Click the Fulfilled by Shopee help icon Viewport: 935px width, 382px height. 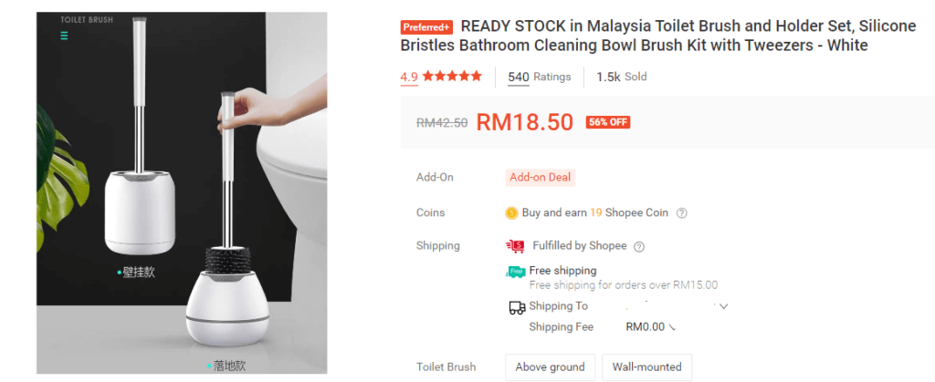click(x=638, y=246)
